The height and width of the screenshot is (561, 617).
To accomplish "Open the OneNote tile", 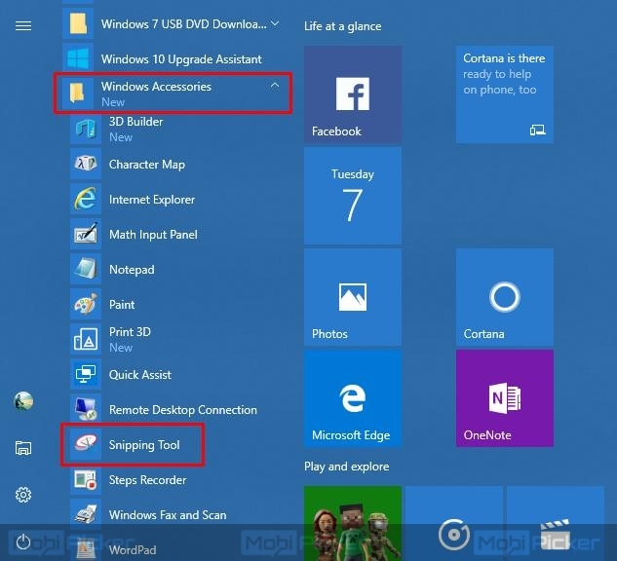I will [504, 398].
